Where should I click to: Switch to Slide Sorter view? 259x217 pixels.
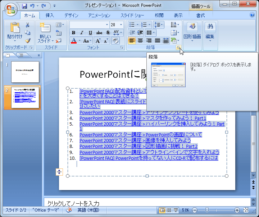(169, 210)
